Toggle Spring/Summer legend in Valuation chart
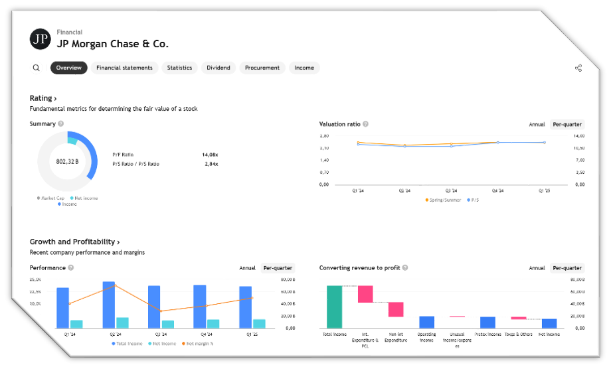The width and height of the screenshot is (611, 369). [x=443, y=200]
